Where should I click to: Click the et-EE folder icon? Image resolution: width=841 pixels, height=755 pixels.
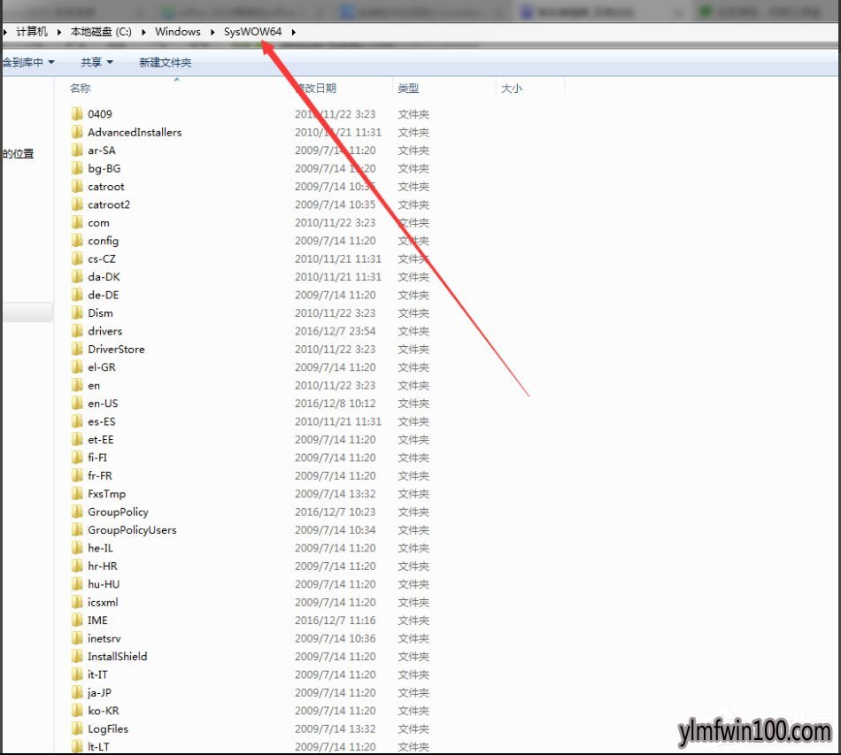tap(77, 440)
